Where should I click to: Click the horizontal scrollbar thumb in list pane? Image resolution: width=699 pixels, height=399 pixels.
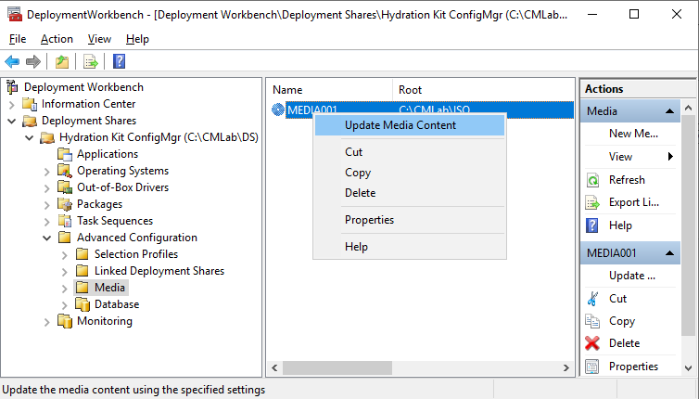click(337, 367)
